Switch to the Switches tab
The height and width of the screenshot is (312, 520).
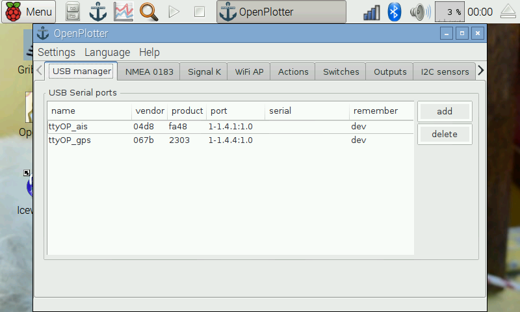point(341,71)
